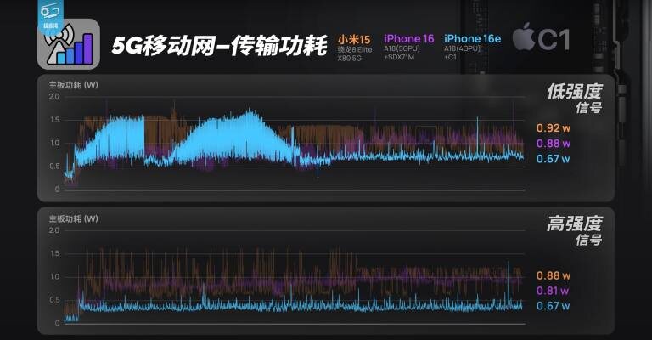Click the "+C1" modem text under iPhone 16e

tap(450, 57)
